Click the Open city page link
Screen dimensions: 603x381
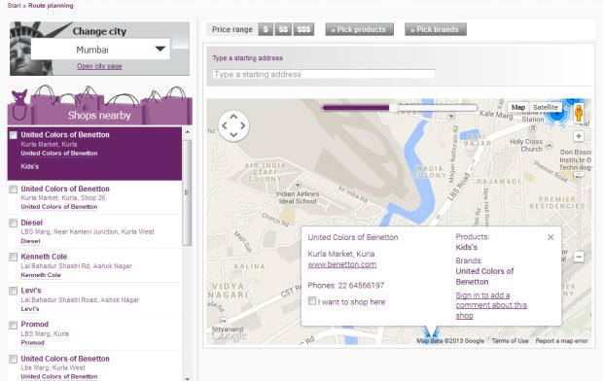pos(99,66)
